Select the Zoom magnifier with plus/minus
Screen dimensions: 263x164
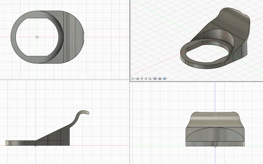[146, 79]
